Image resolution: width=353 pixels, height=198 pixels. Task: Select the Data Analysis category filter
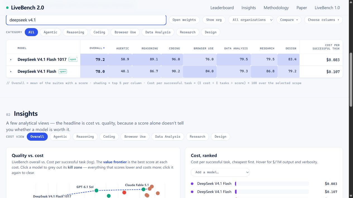click(158, 32)
